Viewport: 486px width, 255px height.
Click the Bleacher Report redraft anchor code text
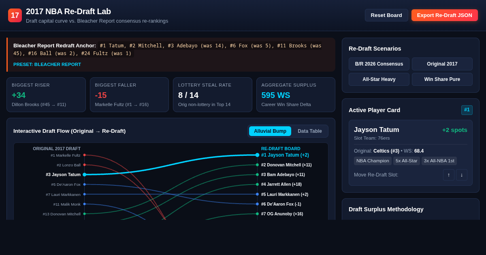[167, 49]
